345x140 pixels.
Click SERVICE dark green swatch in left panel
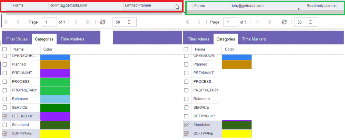(55, 108)
